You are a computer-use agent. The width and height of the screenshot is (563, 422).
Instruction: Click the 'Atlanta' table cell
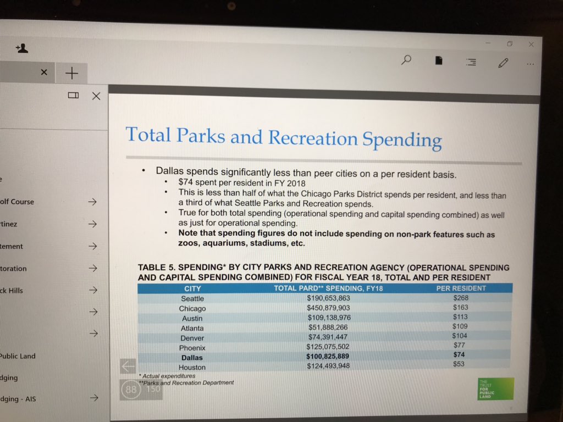(x=192, y=329)
